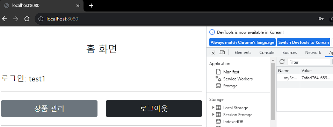Image resolution: width=333 pixels, height=127 pixels.
Task: Open a new tab with plus icon
Action: click(91, 6)
